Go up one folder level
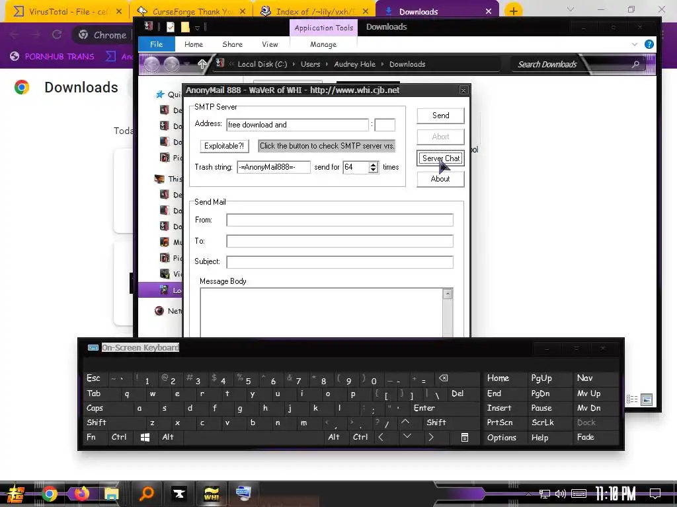Viewport: 677px width, 507px height. tap(202, 64)
